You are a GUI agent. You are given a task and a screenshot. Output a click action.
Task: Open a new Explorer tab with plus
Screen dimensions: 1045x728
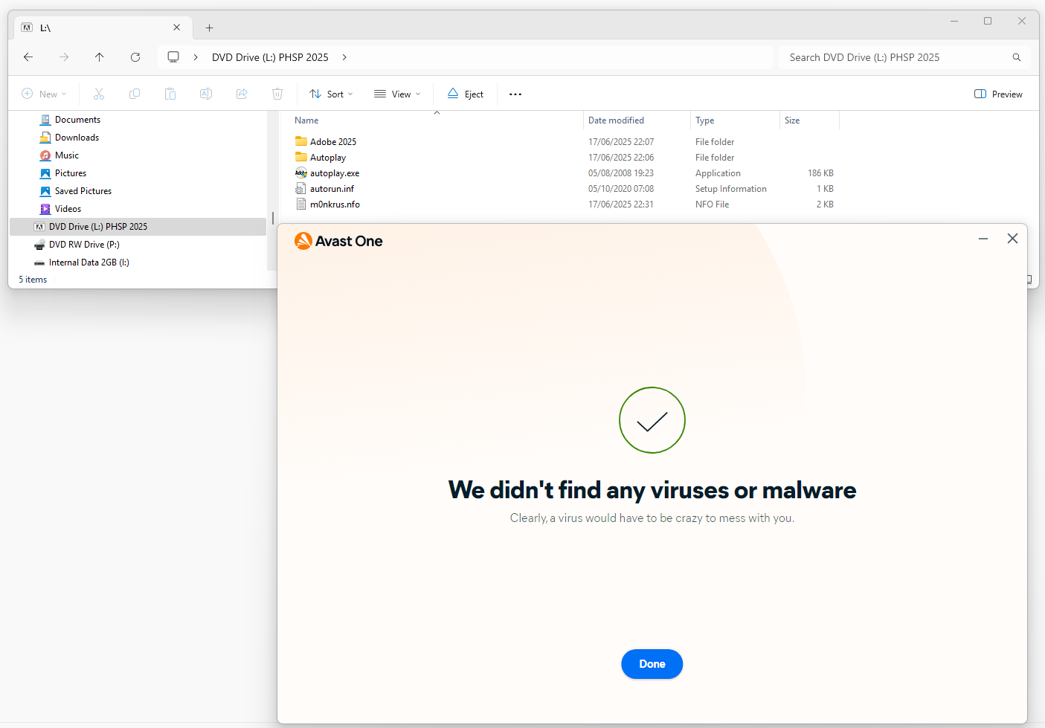point(210,28)
